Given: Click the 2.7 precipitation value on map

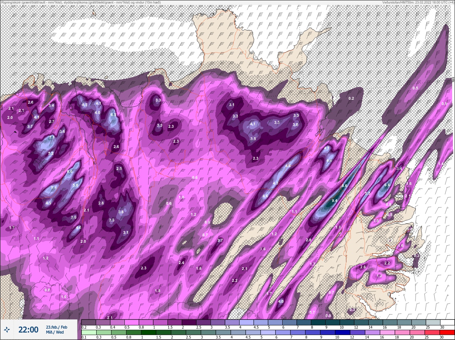Looking at the screenshot, I should point(52,122).
